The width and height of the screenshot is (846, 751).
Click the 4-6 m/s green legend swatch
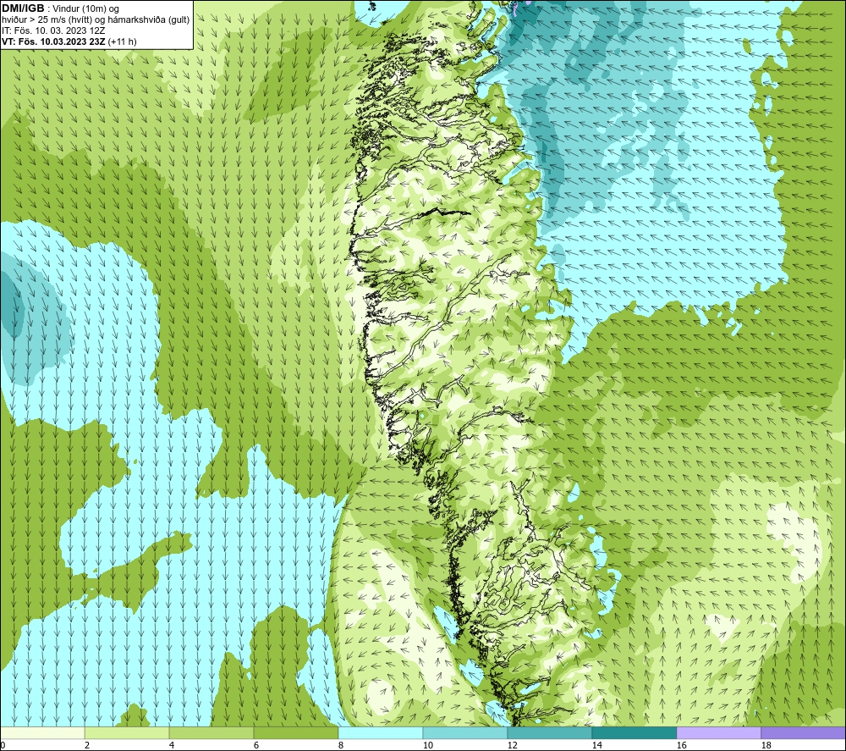tap(211, 732)
